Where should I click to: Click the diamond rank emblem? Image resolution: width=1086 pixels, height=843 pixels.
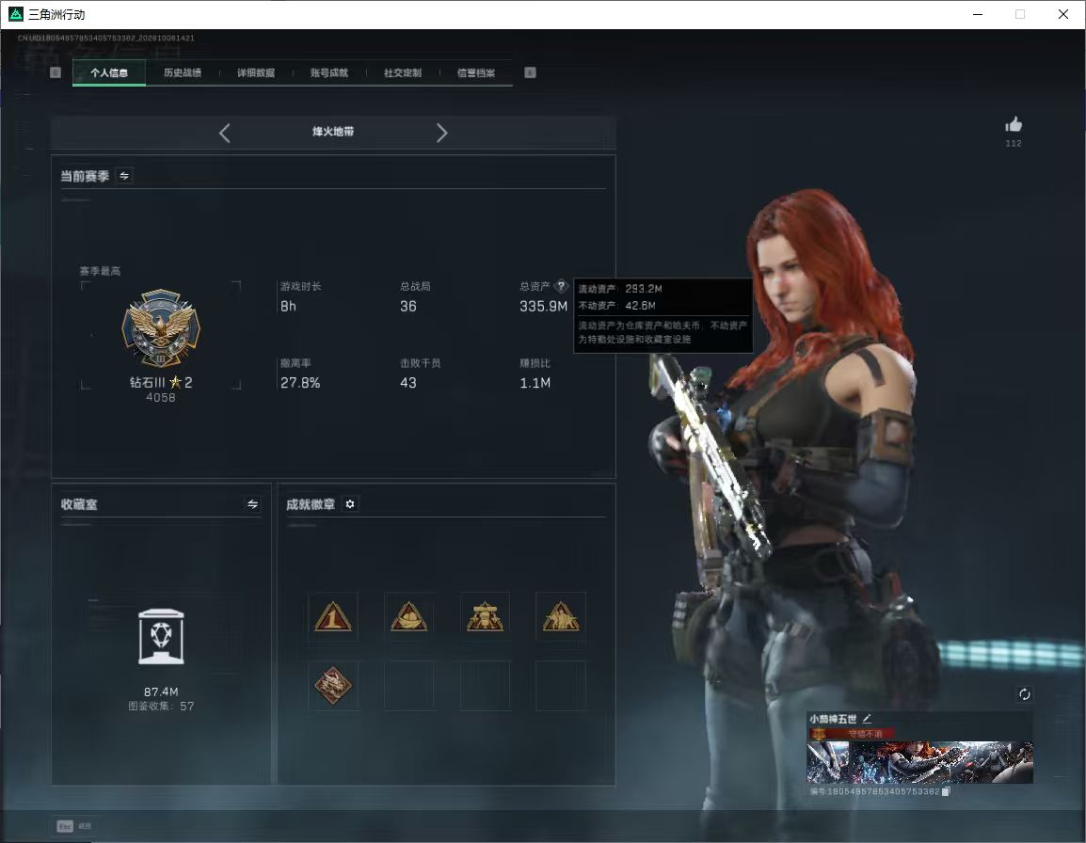pyautogui.click(x=161, y=328)
